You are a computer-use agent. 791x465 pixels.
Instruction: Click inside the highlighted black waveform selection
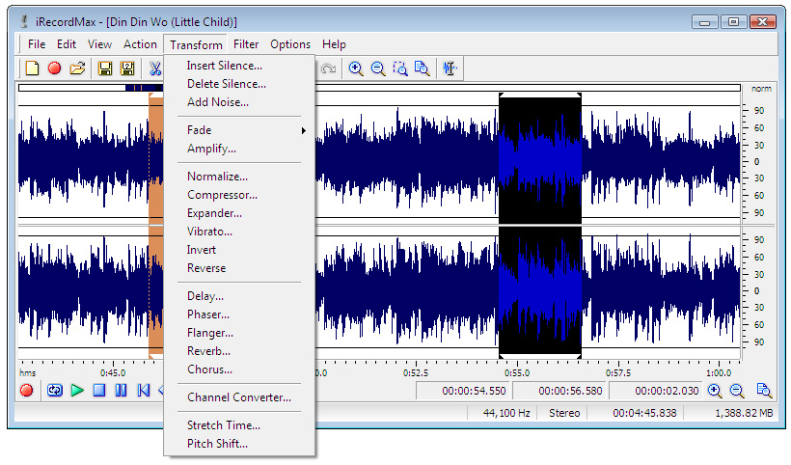[539, 222]
